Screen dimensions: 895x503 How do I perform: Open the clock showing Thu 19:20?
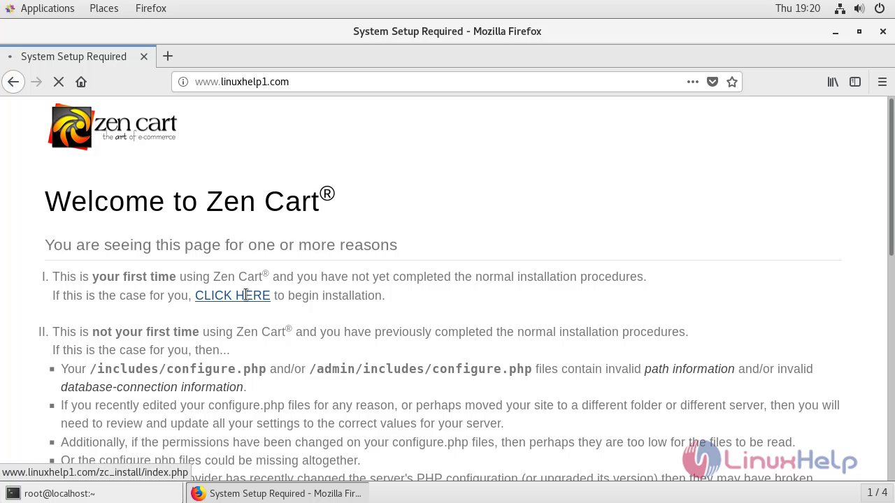coord(798,8)
